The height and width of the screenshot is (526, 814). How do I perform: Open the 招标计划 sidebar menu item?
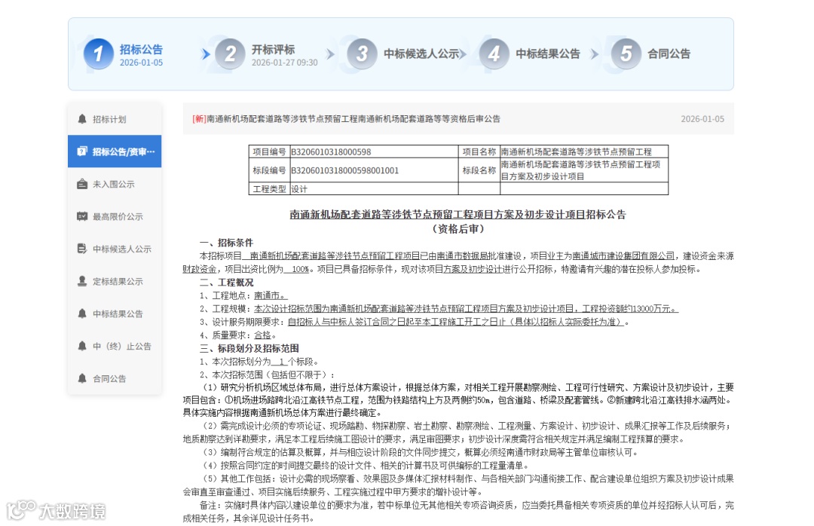coord(115,119)
